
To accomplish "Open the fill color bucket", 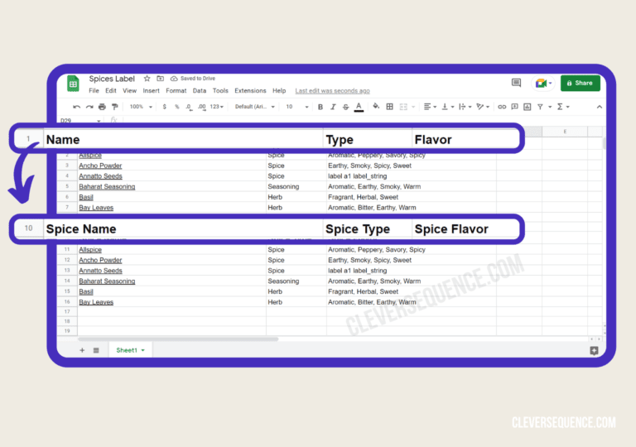I will 376,106.
